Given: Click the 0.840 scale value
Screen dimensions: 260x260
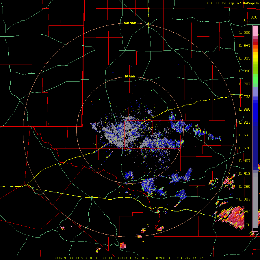Looking at the screenshot, I should point(245,71).
